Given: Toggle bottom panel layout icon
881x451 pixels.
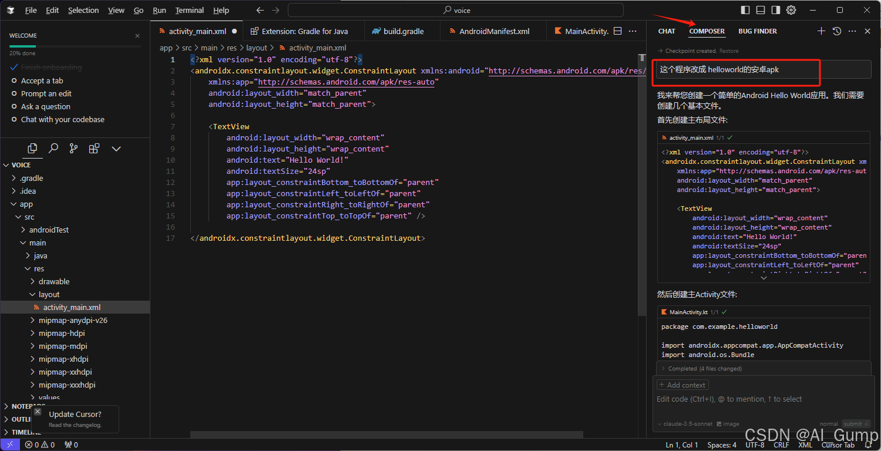Looking at the screenshot, I should click(x=761, y=10).
